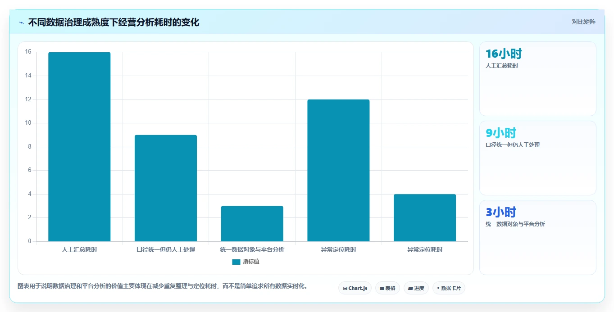Click the y-axis label 8

click(30, 147)
